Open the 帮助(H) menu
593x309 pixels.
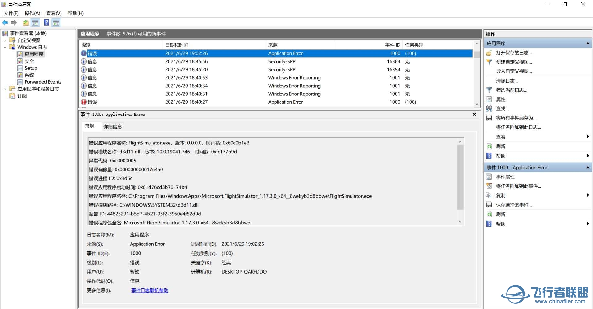[x=76, y=13]
